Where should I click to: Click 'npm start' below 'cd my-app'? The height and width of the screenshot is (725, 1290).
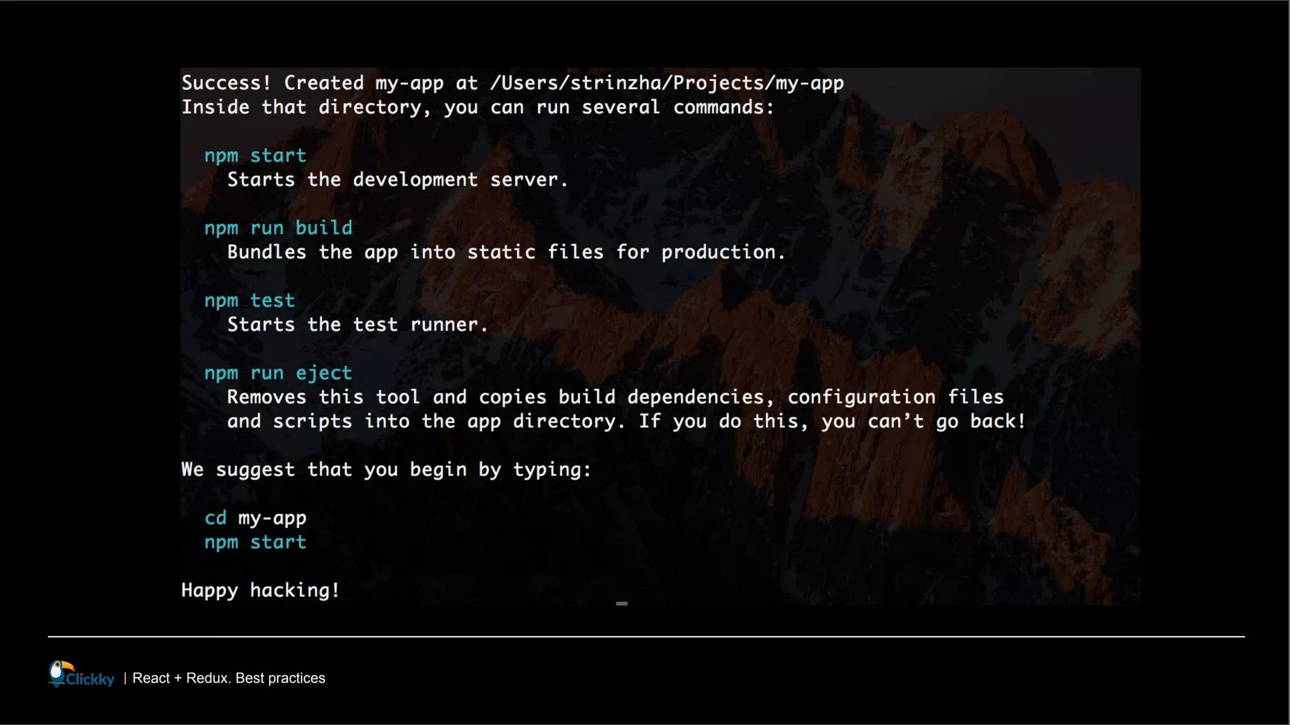pyautogui.click(x=255, y=542)
